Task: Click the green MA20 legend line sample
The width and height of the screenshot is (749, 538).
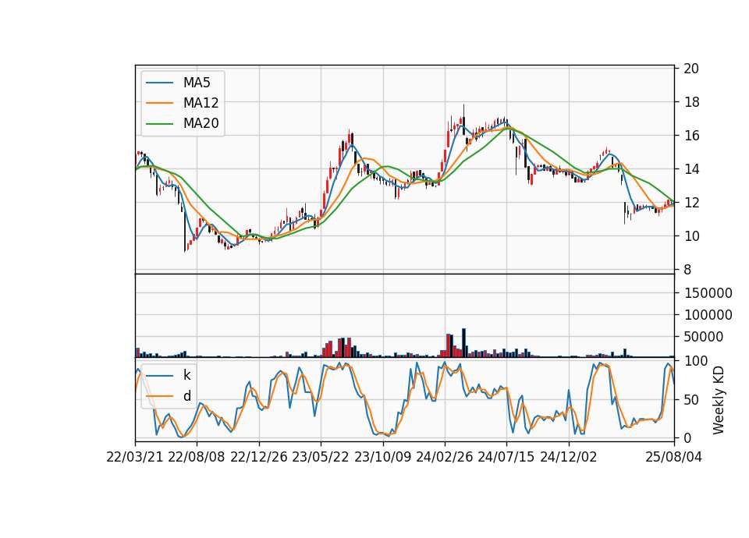Action: click(159, 124)
